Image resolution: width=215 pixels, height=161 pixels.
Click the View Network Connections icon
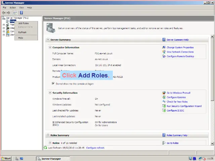[x=164, y=52]
